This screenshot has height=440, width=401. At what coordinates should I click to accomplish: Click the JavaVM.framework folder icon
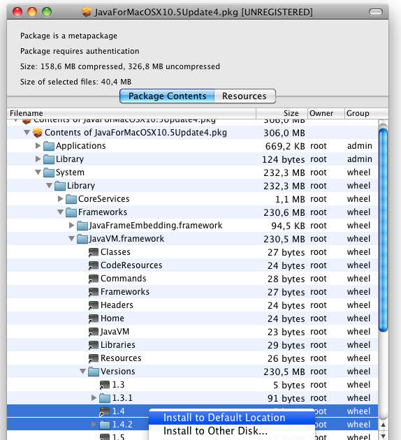click(x=82, y=239)
